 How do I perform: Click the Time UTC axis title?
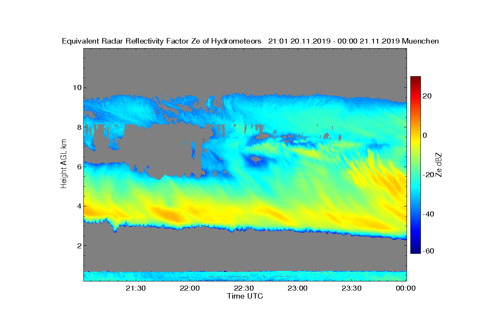pos(245,296)
